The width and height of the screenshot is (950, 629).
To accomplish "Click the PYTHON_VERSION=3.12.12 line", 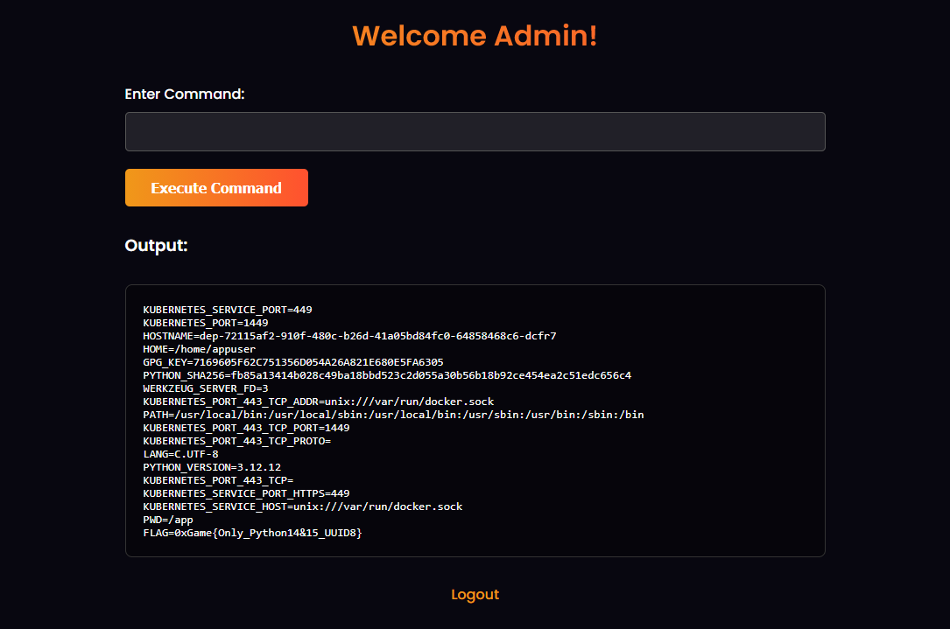I will (212, 467).
